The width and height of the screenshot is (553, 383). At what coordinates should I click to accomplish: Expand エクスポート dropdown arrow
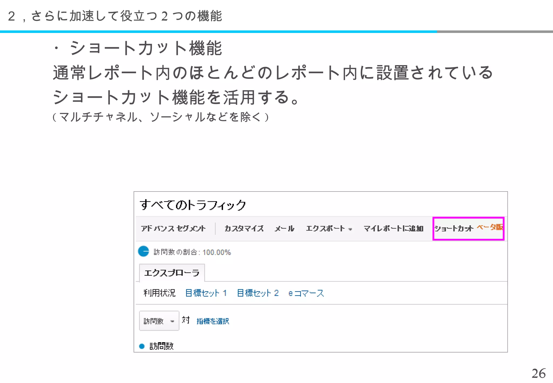(x=350, y=229)
